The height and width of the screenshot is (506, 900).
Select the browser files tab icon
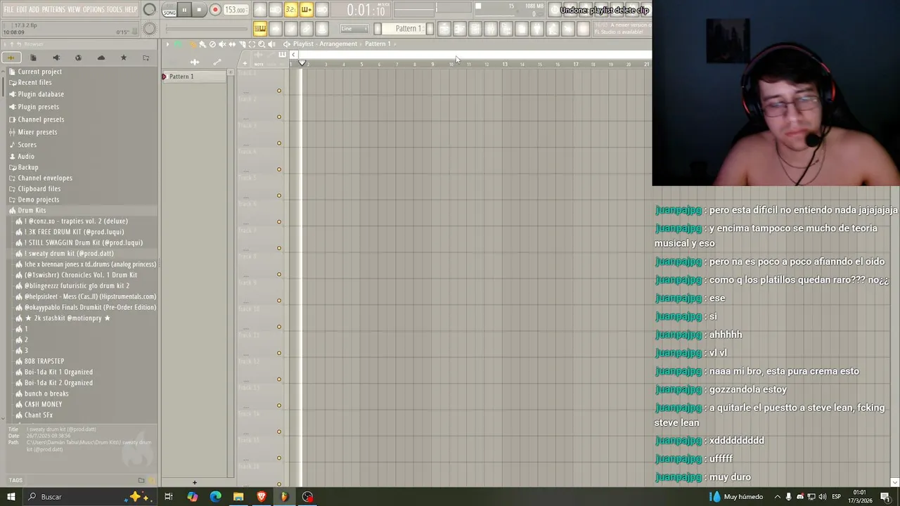click(33, 58)
